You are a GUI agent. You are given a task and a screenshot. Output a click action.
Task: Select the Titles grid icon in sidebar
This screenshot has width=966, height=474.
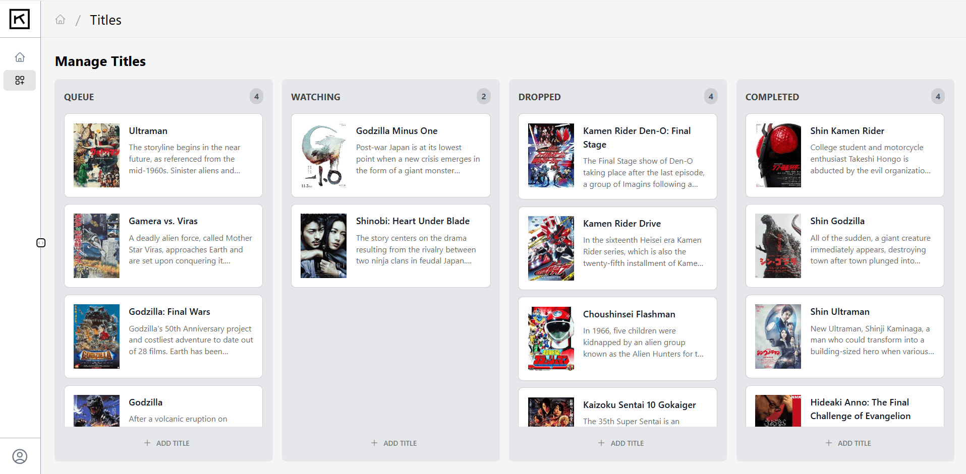(x=20, y=80)
